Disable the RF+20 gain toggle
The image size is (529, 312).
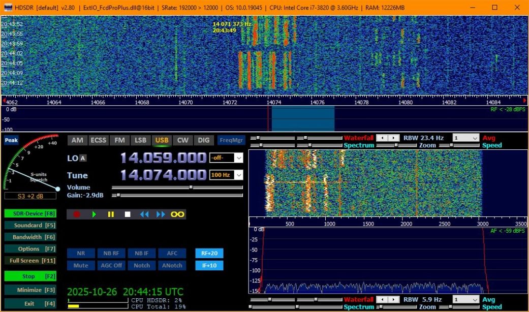click(209, 253)
